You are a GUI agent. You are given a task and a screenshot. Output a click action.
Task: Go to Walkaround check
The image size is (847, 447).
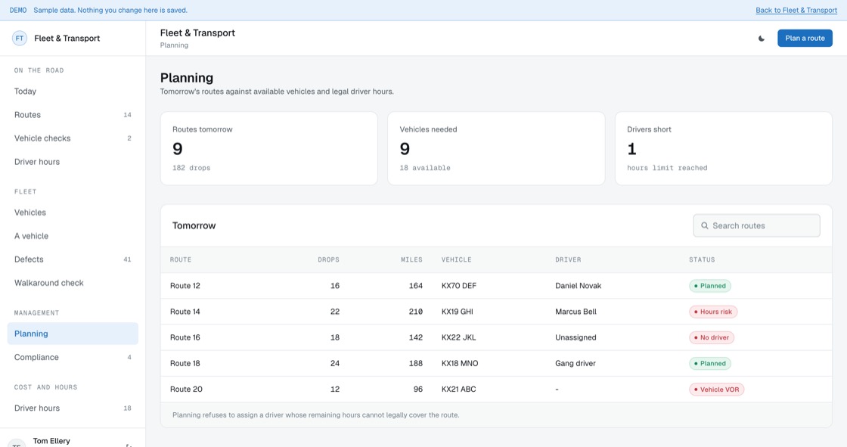pos(73,283)
